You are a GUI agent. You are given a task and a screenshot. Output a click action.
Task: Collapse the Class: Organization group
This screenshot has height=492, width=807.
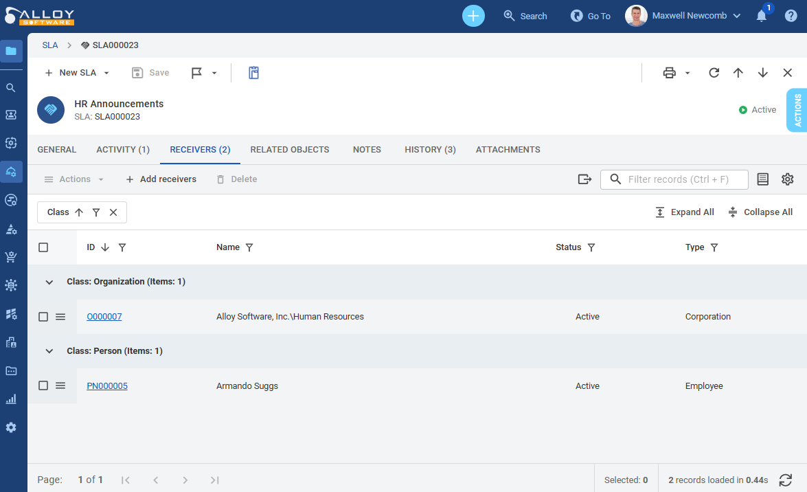49,282
